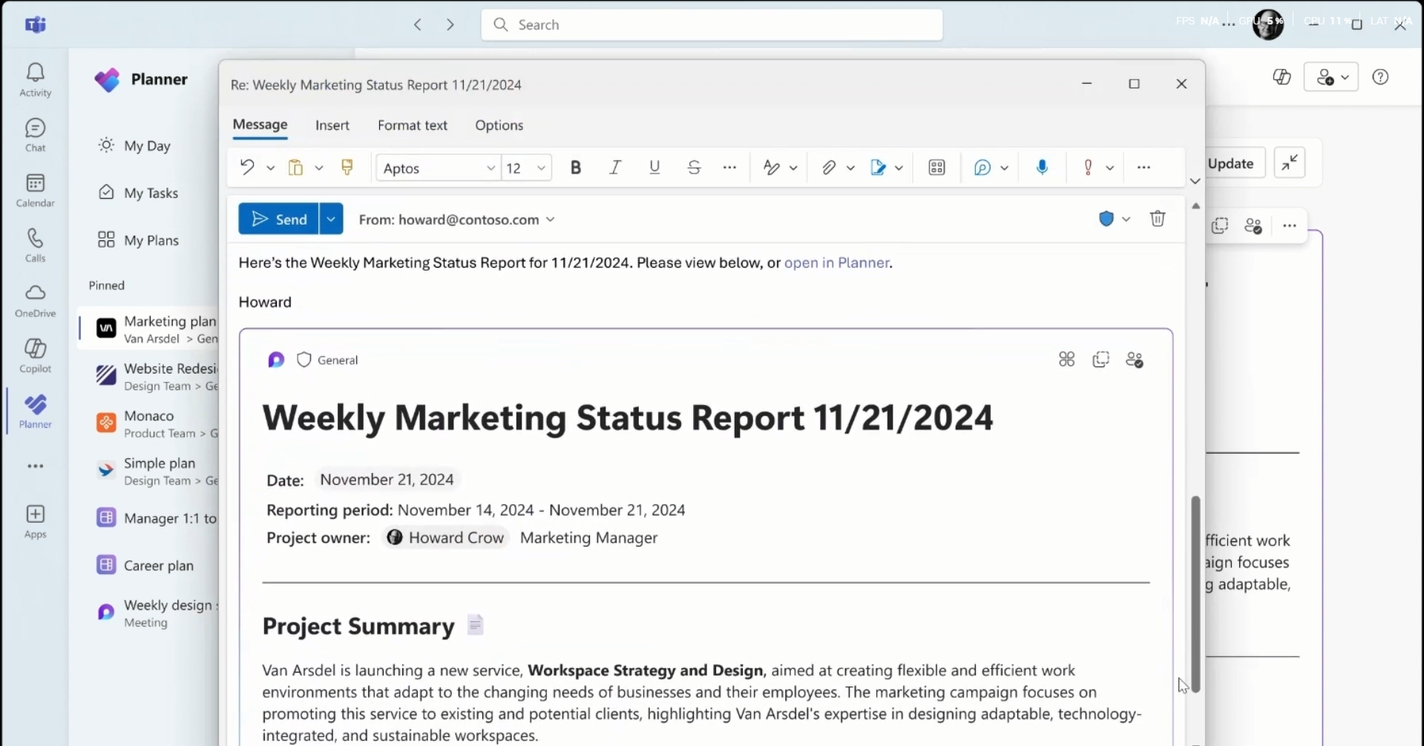The height and width of the screenshot is (746, 1424).
Task: Open the pinned Monaco plan
Action: point(149,423)
